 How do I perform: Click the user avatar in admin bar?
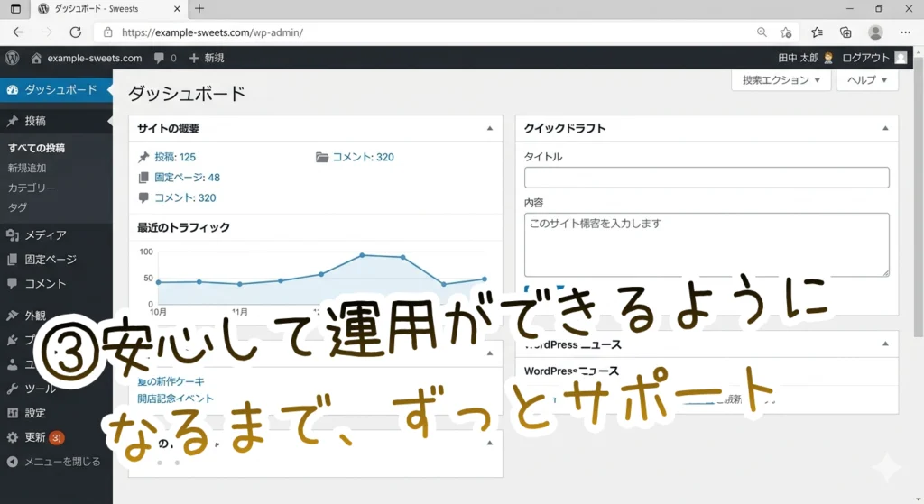click(901, 58)
